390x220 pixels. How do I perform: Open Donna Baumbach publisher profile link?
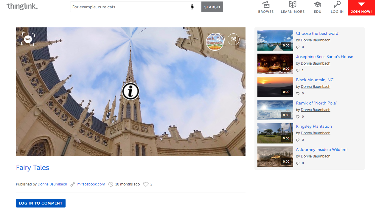52,184
